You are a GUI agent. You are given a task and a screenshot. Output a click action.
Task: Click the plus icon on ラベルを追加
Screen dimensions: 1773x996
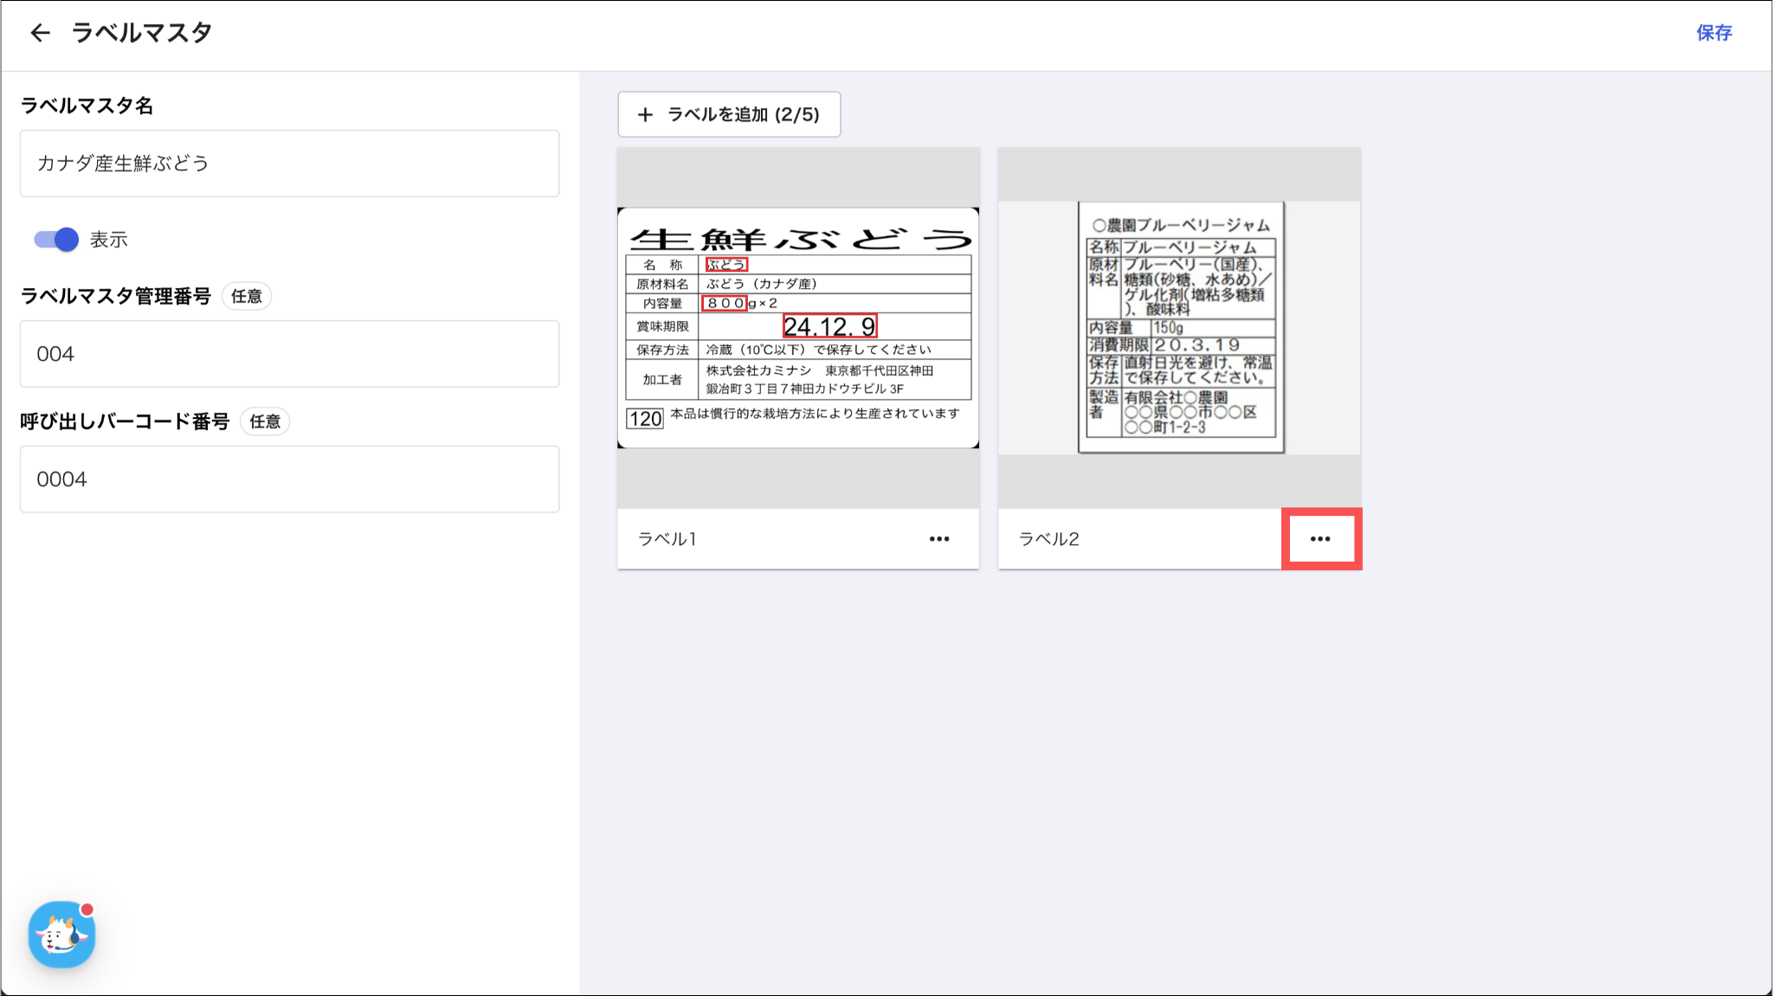(x=645, y=114)
